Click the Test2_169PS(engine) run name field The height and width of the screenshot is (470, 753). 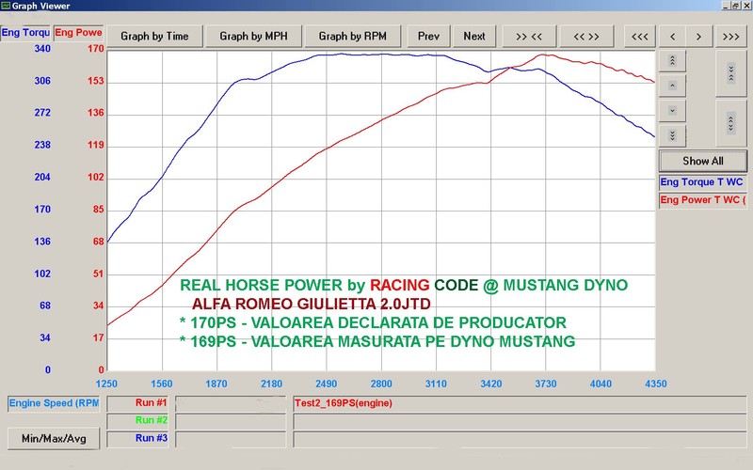(521, 403)
